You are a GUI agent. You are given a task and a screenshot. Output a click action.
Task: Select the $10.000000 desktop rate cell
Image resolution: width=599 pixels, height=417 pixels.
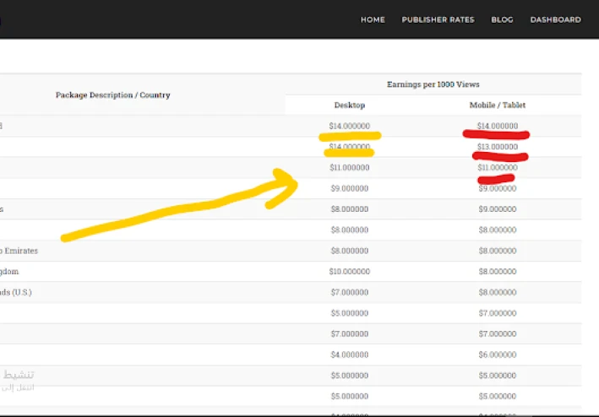coord(350,272)
